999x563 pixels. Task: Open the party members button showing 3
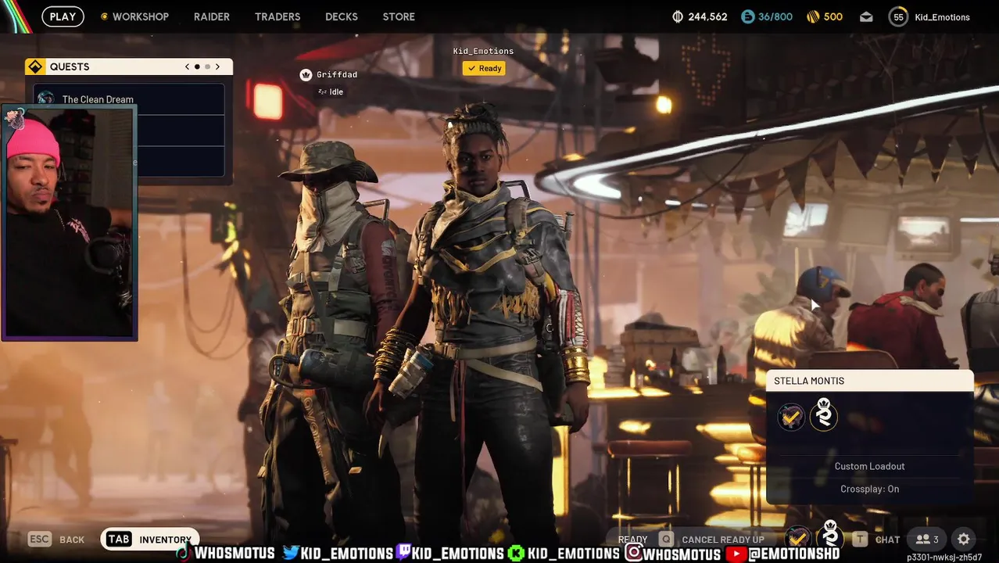coord(927,539)
